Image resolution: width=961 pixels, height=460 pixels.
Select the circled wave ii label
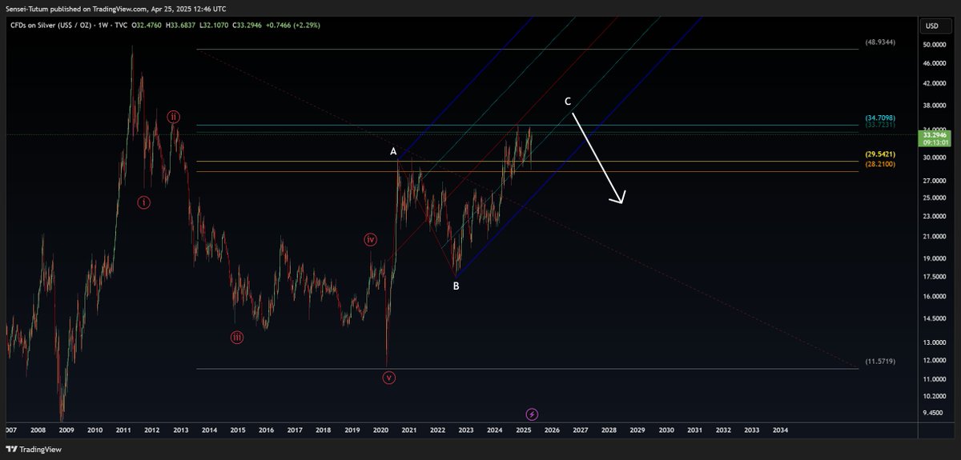(x=173, y=117)
